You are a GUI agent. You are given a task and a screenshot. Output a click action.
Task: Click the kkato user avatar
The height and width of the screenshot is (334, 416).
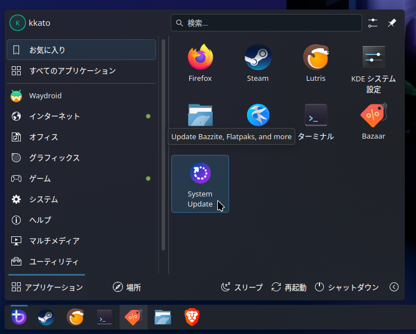17,23
